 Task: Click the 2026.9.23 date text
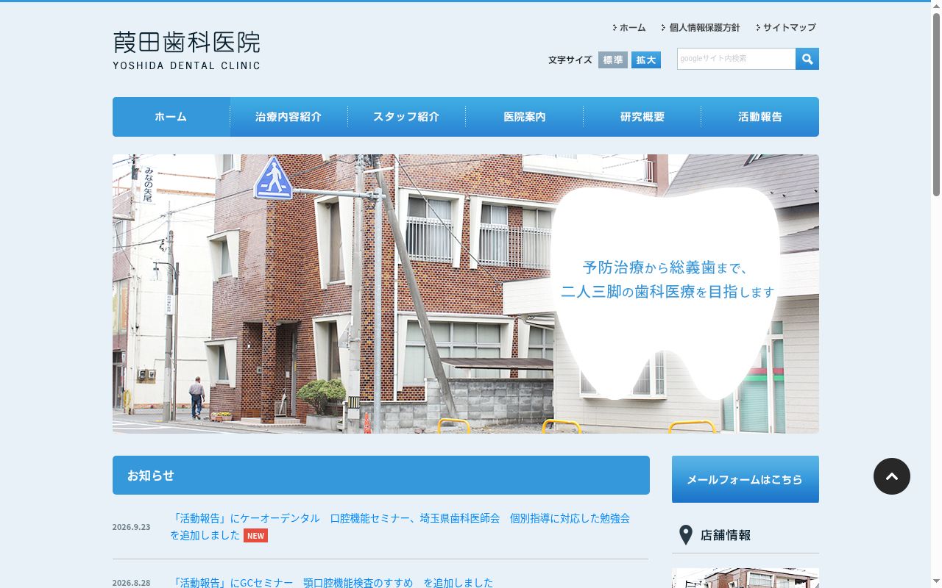coord(131,527)
